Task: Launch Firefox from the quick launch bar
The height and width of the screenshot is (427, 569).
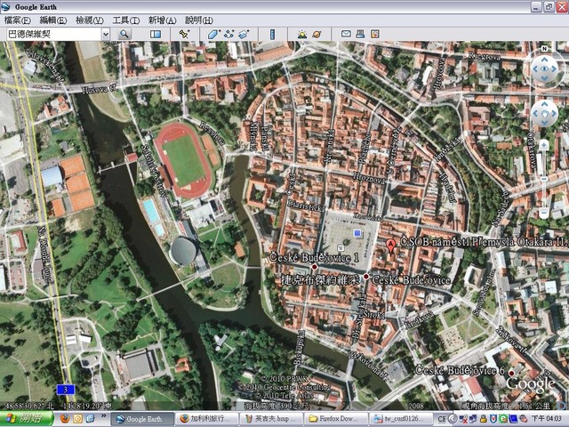Action: pos(65,419)
